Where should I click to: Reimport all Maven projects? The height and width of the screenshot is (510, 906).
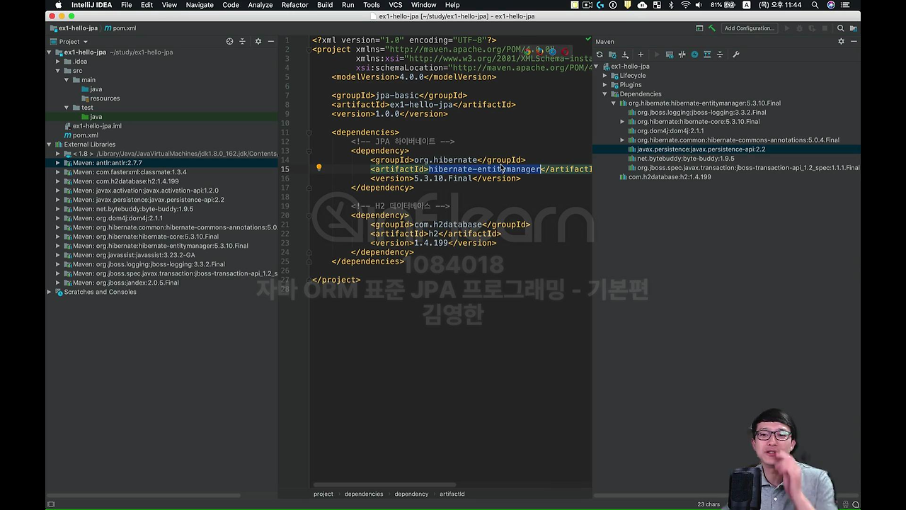tap(600, 55)
